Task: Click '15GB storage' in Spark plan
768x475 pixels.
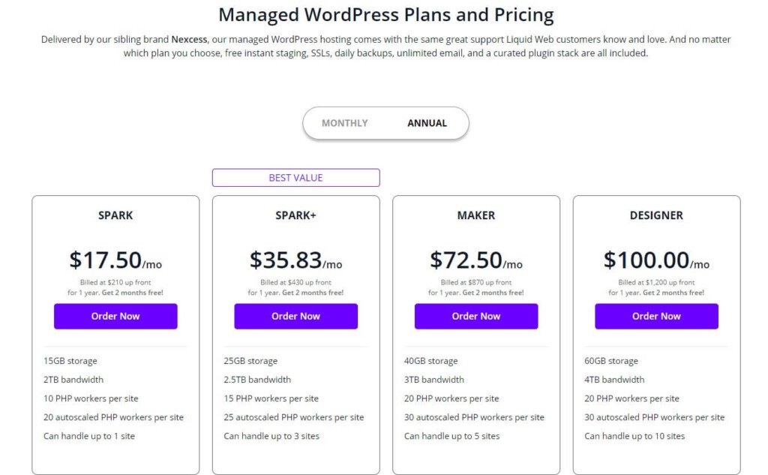Action: click(70, 361)
